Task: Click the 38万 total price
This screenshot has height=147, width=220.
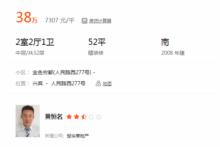Action: click(27, 18)
